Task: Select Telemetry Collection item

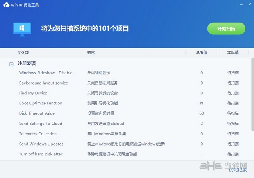Action: click(x=38, y=134)
